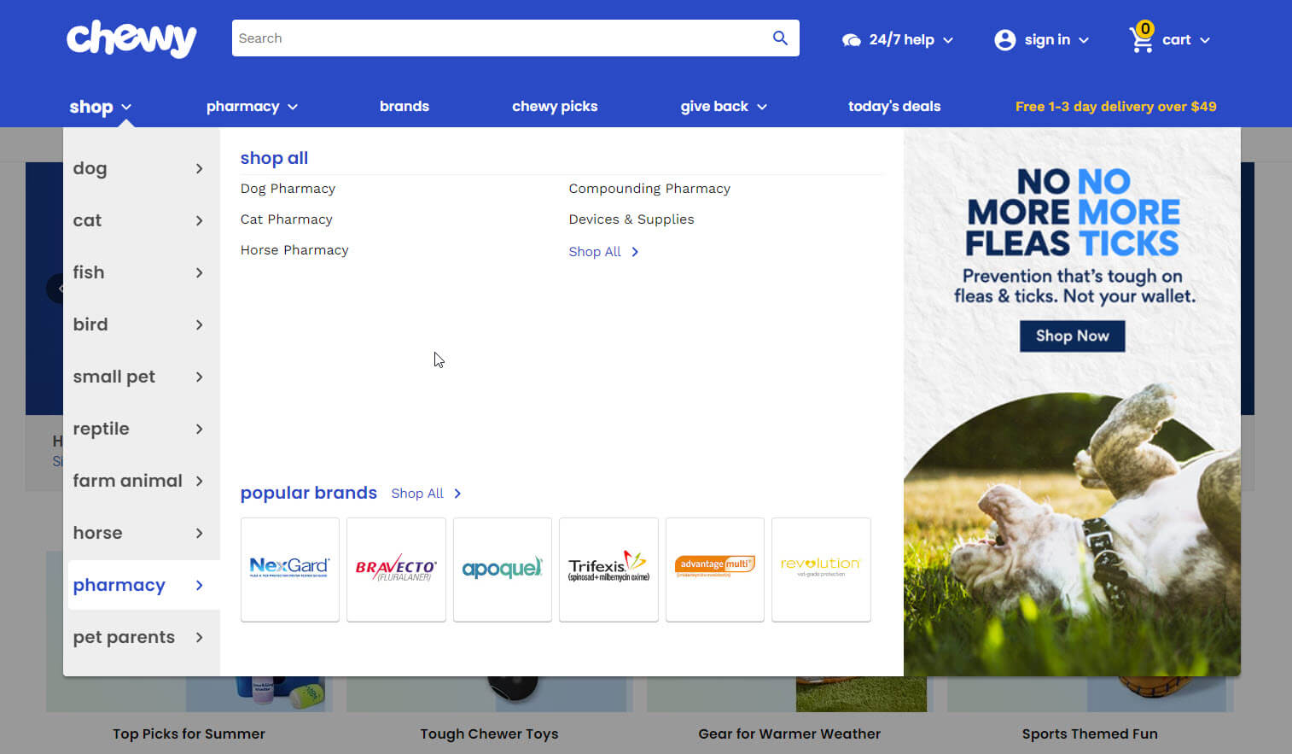
Task: Click the 24/7 help chat bubble icon
Action: 851,40
